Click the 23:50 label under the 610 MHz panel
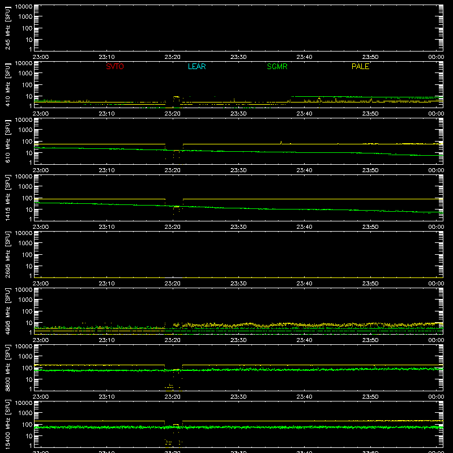Screen dimensions: 453x453 click(x=370, y=170)
